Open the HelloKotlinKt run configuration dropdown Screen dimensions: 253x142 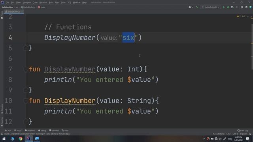[x=211, y=7]
